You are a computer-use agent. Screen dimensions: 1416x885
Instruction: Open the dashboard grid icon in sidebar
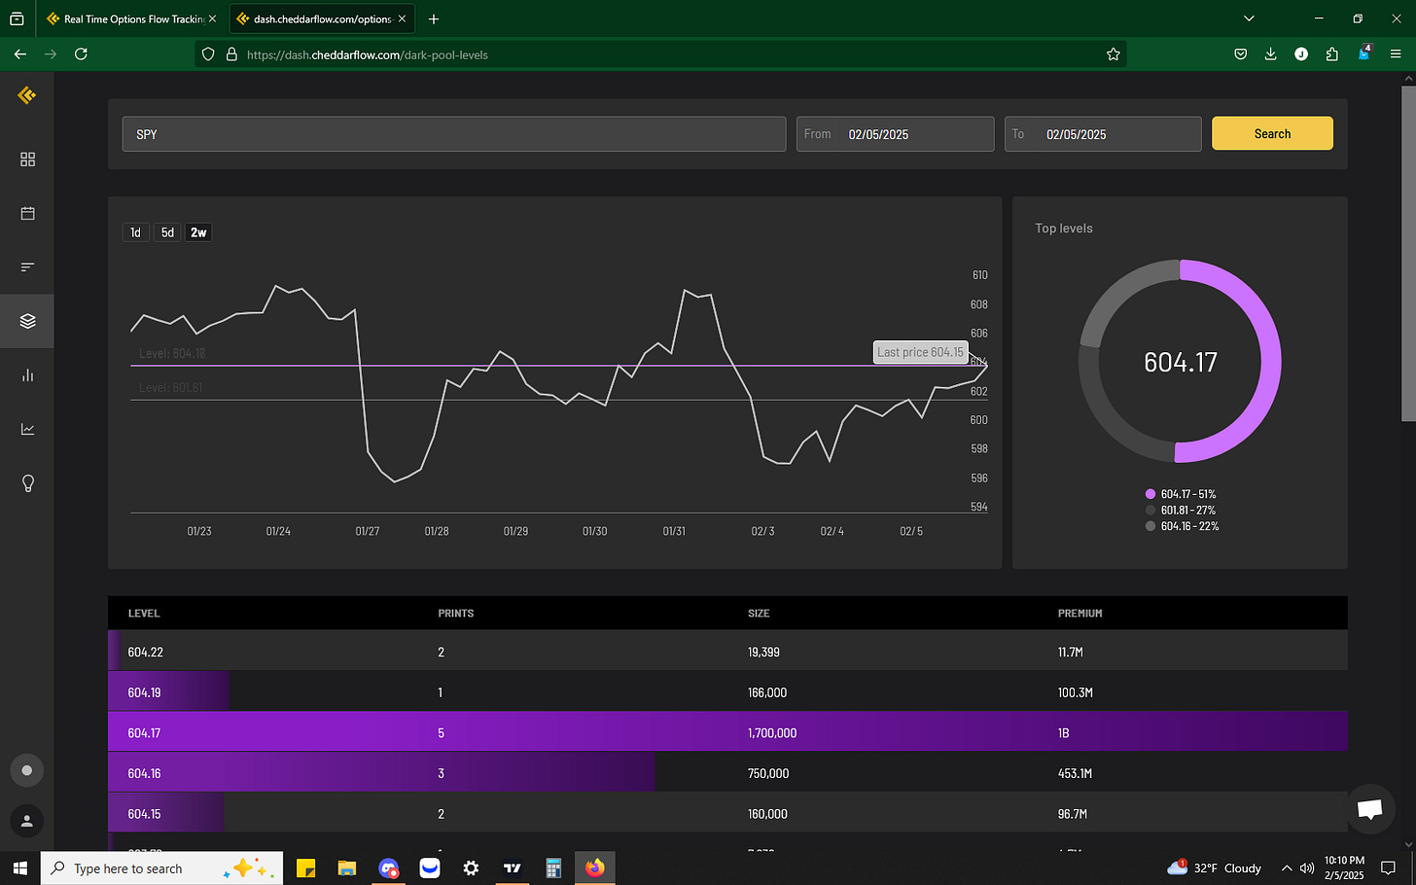[x=27, y=159]
